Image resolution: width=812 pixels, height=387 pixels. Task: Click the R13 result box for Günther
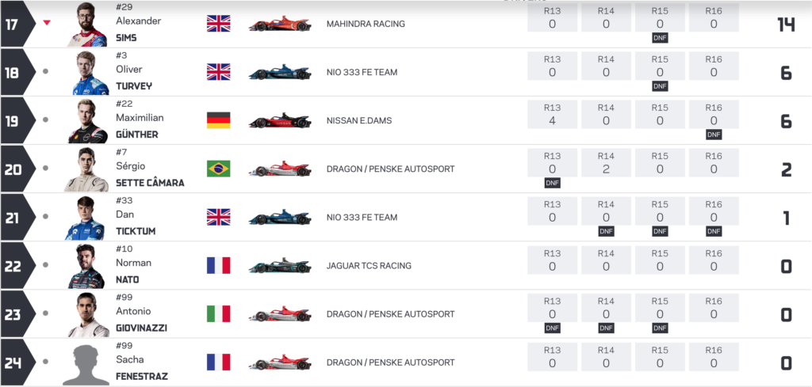coord(552,114)
